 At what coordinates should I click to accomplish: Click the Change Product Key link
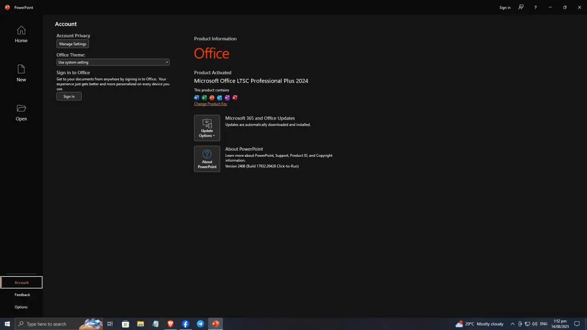210,104
